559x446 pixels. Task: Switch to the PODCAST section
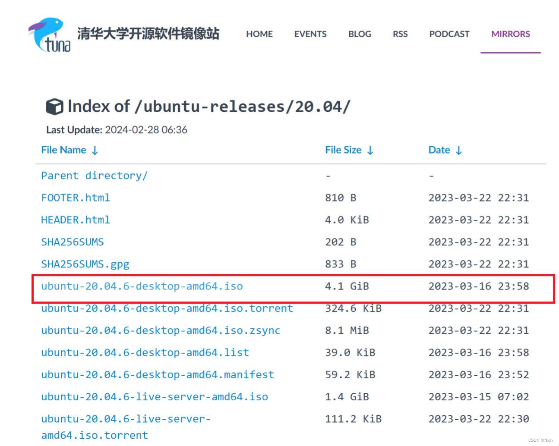click(449, 34)
